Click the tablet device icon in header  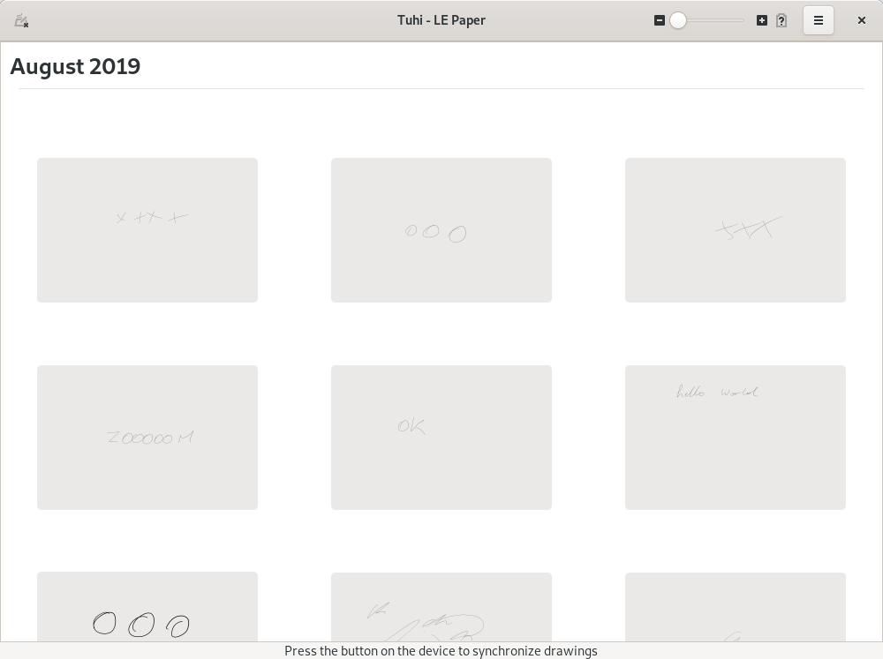pyautogui.click(x=21, y=21)
